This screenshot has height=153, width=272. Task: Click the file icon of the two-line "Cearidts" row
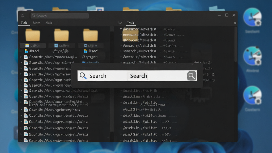pos(26,102)
